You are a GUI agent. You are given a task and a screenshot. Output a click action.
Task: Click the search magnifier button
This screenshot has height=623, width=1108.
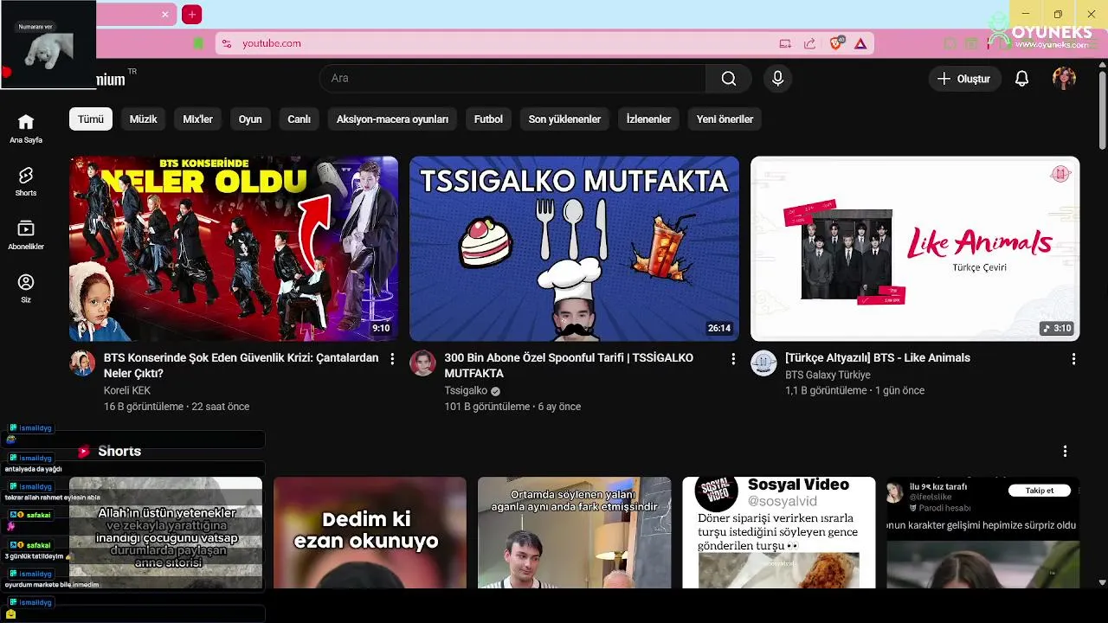pos(729,79)
